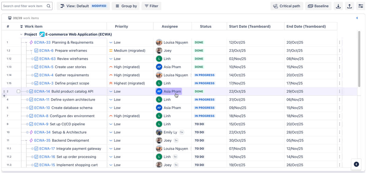This screenshot has width=368, height=173.
Task: Collapse the E-commerce Web Application project
Action: click(21, 35)
